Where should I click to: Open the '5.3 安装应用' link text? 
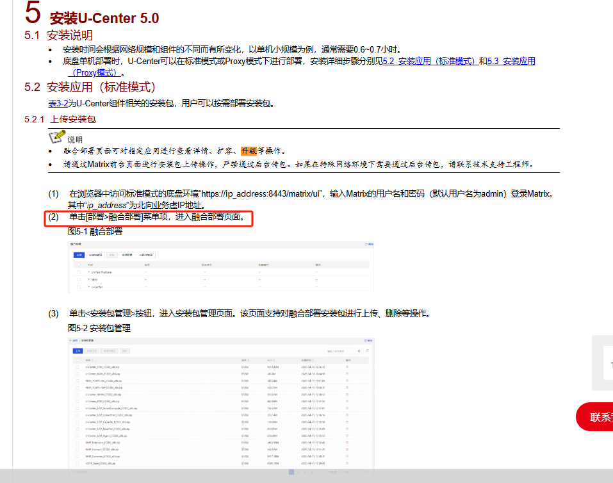coord(511,61)
